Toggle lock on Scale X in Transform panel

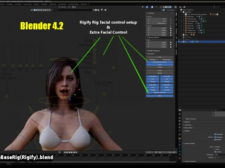pos(171,42)
